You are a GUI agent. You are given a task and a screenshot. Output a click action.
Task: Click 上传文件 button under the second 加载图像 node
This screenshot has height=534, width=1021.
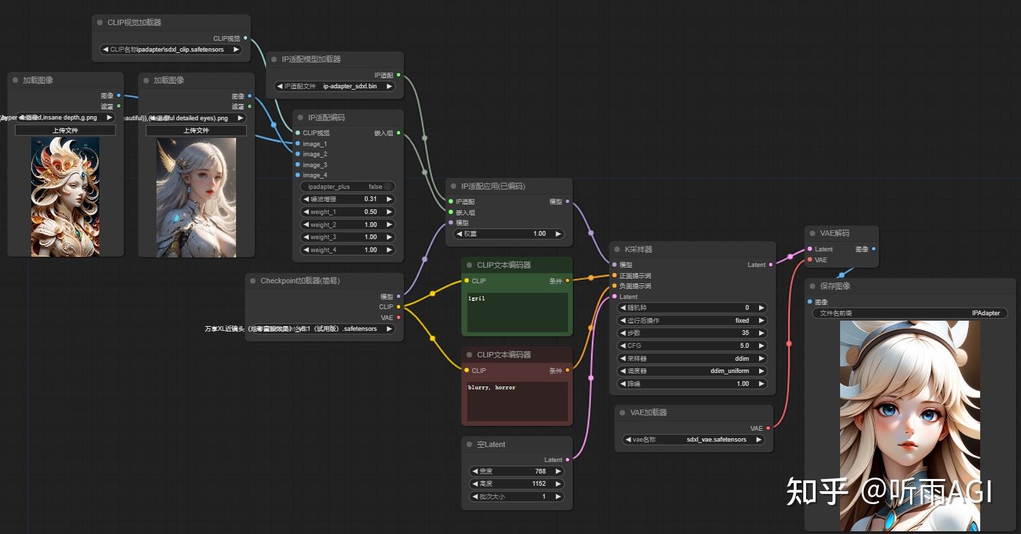point(196,130)
